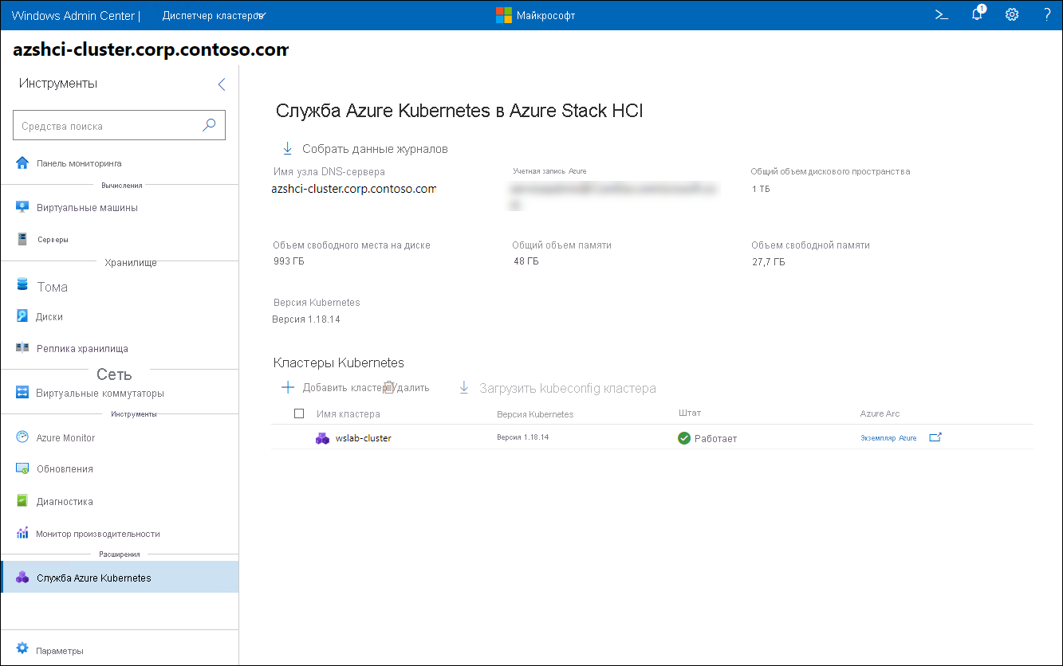Click the Тома database icon
Viewport: 1063px width, 666px height.
pyautogui.click(x=22, y=285)
